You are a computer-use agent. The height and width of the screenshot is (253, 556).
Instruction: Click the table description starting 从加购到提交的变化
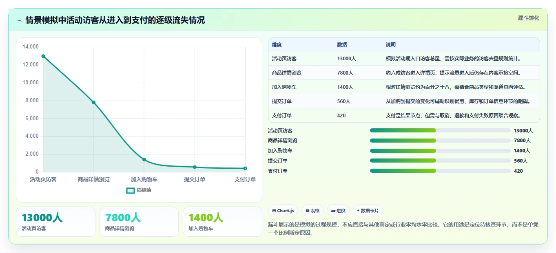[x=459, y=101]
